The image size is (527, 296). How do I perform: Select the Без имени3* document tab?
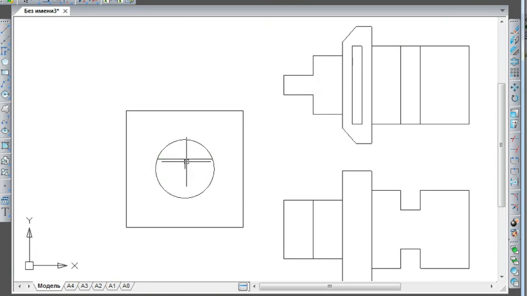pos(41,11)
